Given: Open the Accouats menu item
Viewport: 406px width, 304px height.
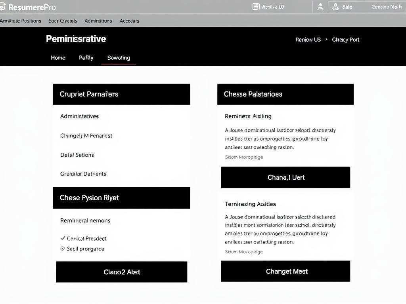Looking at the screenshot, I should (x=129, y=21).
